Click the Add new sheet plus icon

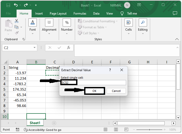click(x=54, y=123)
